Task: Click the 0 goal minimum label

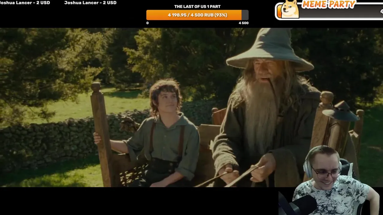Action: [x=148, y=23]
